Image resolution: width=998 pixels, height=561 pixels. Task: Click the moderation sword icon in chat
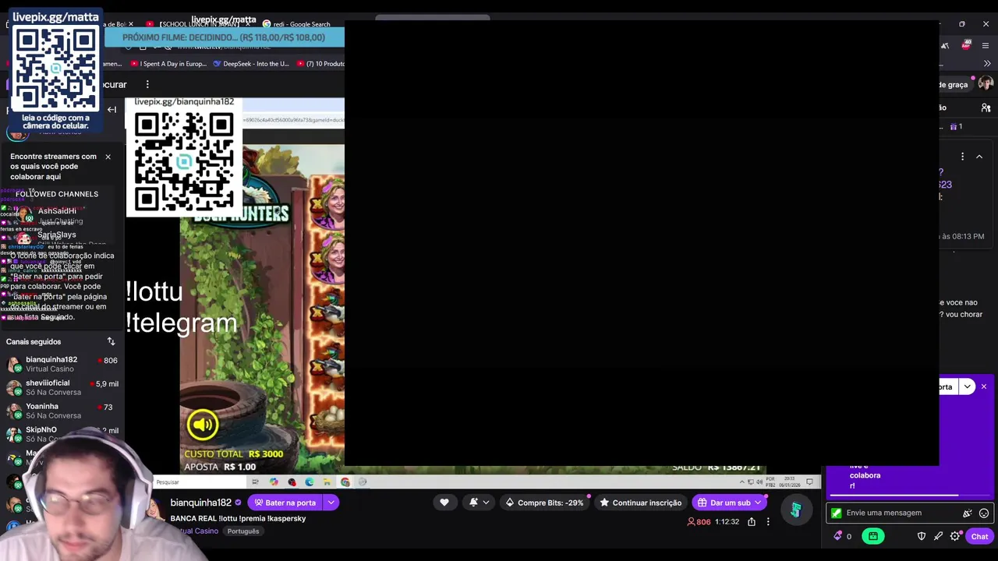pyautogui.click(x=938, y=536)
